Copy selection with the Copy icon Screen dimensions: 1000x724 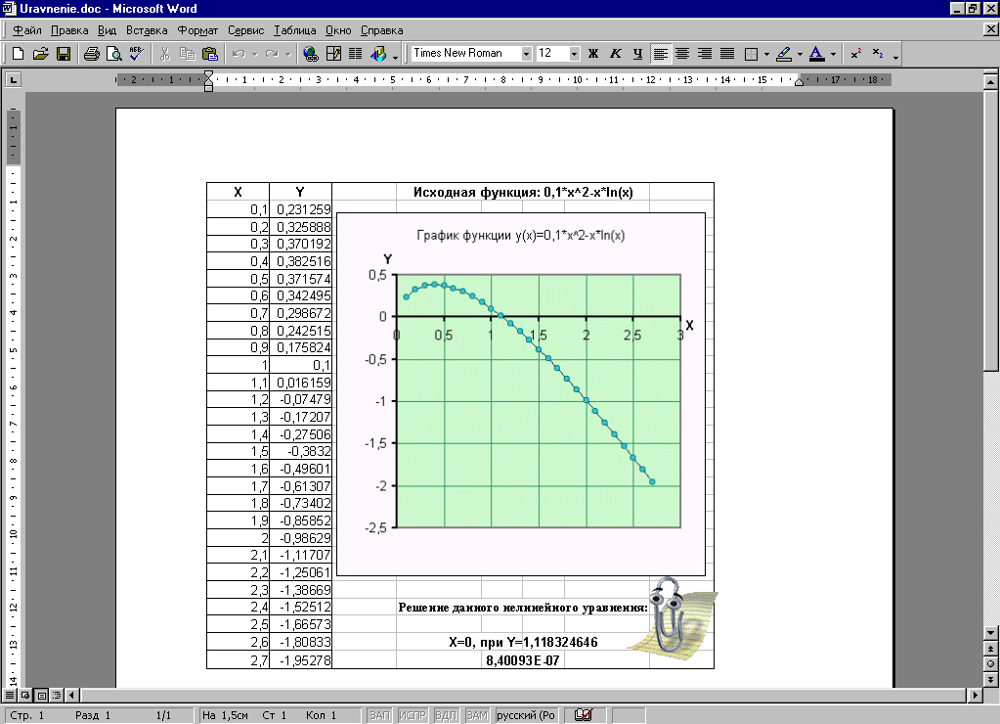click(187, 54)
